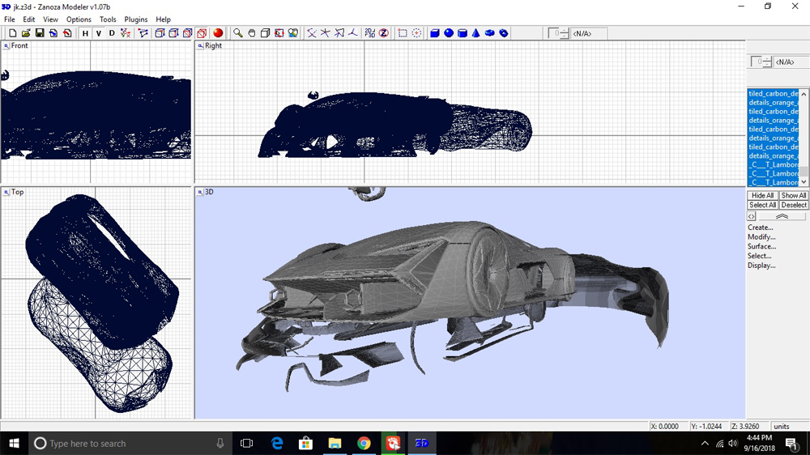Create a cone primitive from toolbar
The image size is (810, 455).
[x=476, y=33]
